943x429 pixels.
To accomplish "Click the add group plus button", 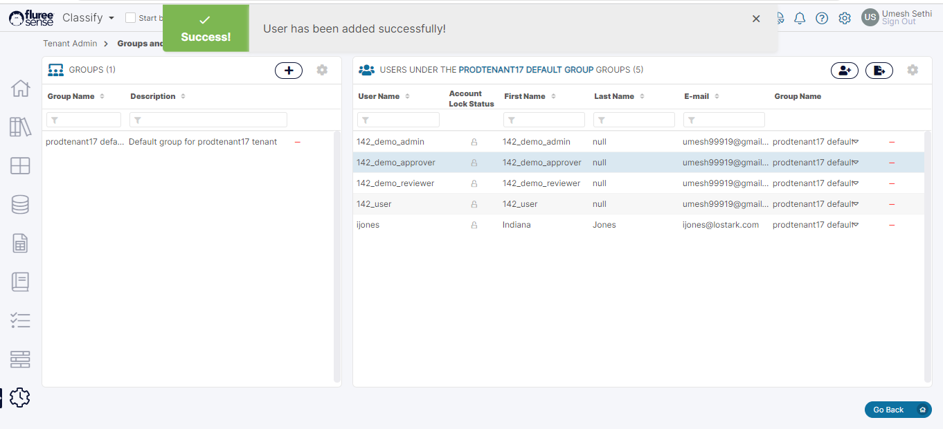I will (289, 70).
